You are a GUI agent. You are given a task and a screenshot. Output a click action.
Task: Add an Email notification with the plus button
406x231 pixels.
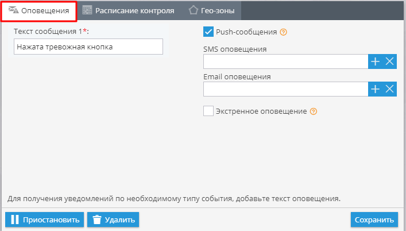375,89
